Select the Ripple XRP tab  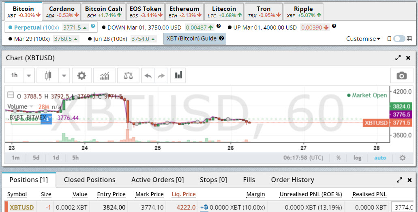click(x=303, y=12)
